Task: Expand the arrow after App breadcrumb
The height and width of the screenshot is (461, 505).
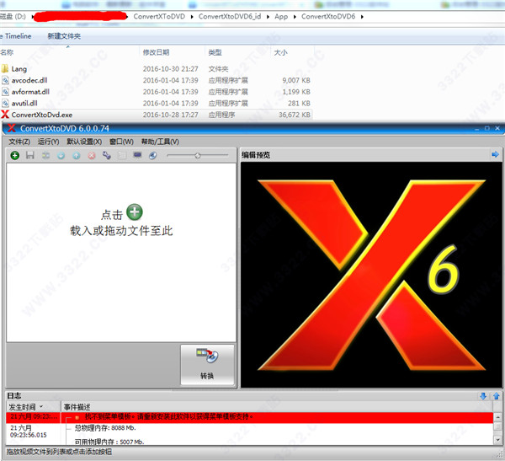Action: click(295, 17)
